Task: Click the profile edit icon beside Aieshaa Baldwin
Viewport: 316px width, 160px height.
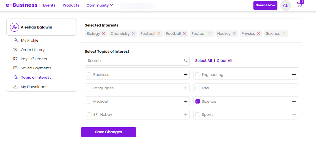Action: [x=15, y=27]
